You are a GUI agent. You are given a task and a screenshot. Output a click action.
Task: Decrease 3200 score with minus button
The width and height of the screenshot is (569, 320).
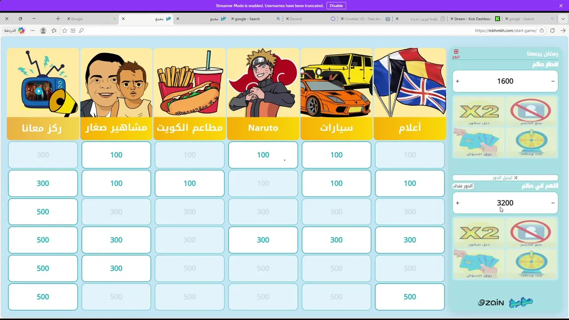[553, 203]
